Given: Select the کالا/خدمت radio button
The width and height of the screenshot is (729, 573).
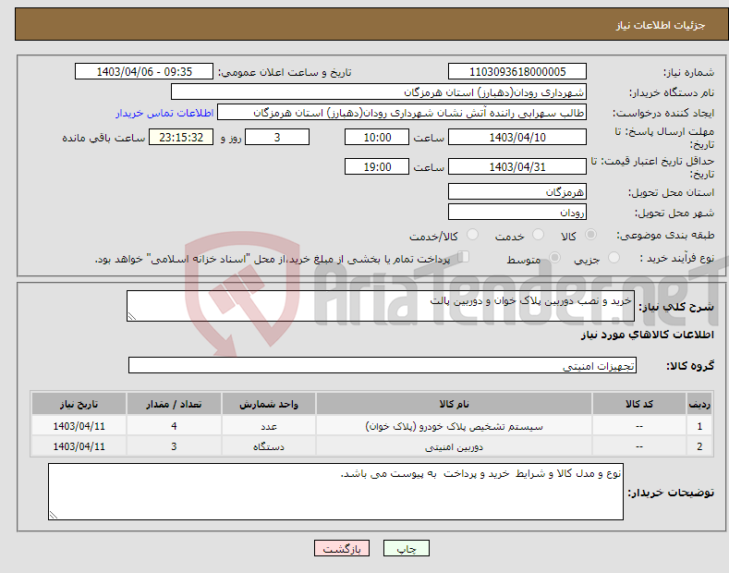Looking at the screenshot, I should click(x=472, y=235).
